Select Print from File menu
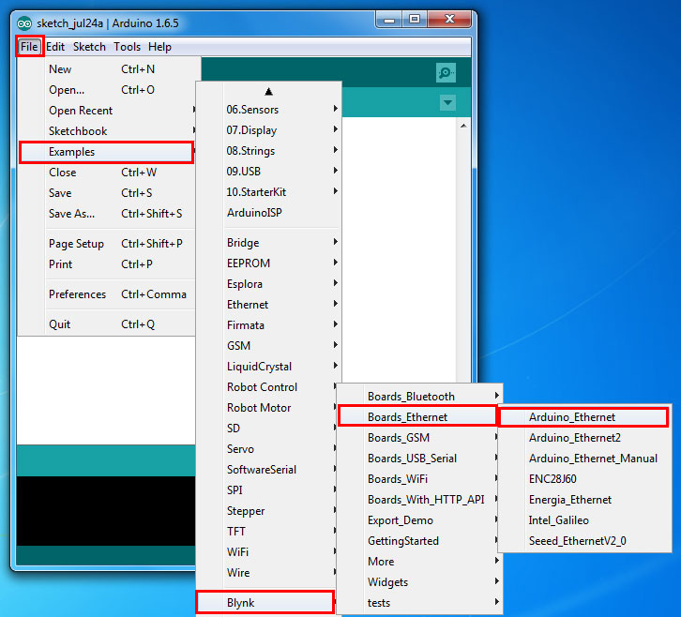 pyautogui.click(x=106, y=264)
